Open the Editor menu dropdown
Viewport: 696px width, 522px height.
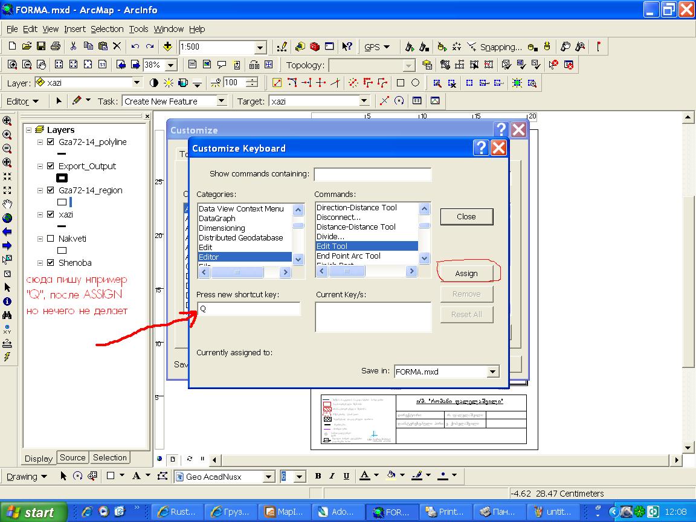tap(22, 101)
